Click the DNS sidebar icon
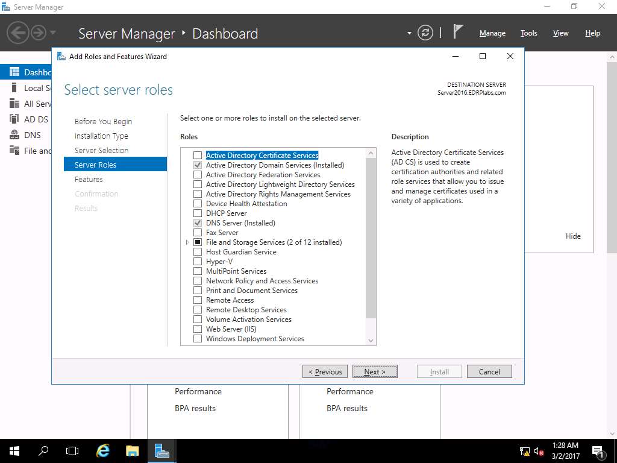Viewport: 617px width, 463px height. click(14, 134)
